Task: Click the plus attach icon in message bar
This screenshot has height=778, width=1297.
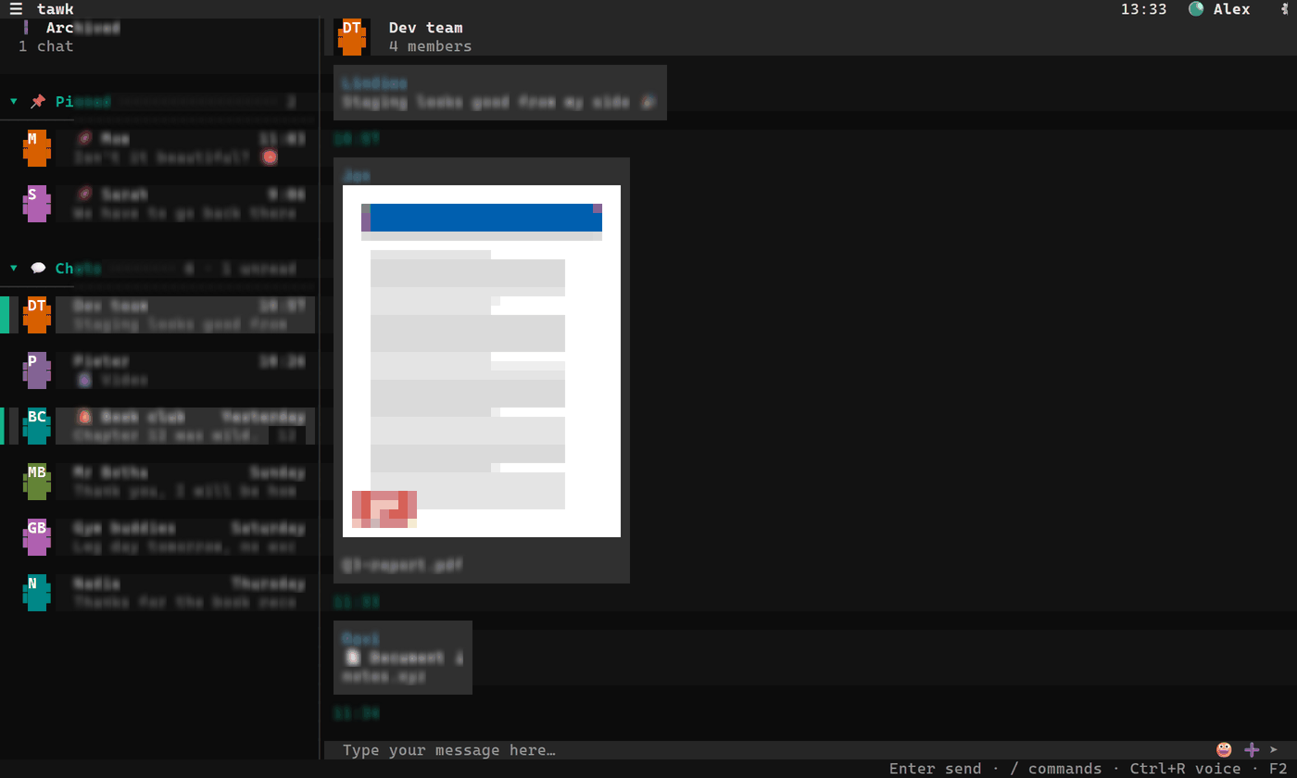Action: coord(1252,749)
